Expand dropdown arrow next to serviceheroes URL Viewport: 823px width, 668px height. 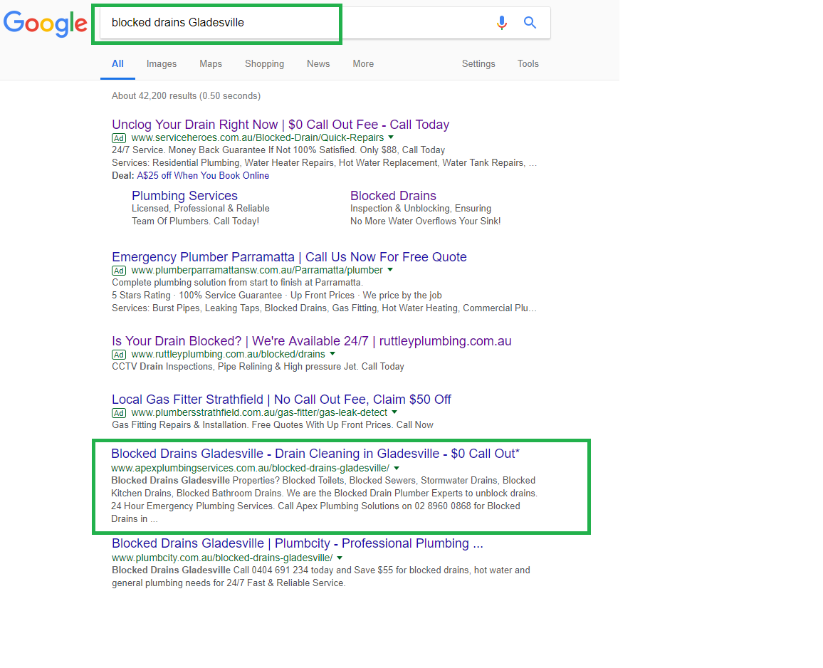391,137
